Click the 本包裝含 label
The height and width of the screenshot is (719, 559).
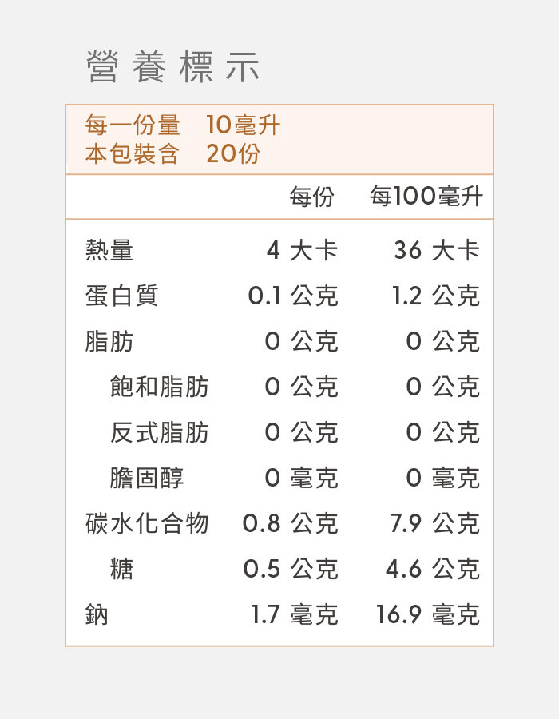coord(133,153)
